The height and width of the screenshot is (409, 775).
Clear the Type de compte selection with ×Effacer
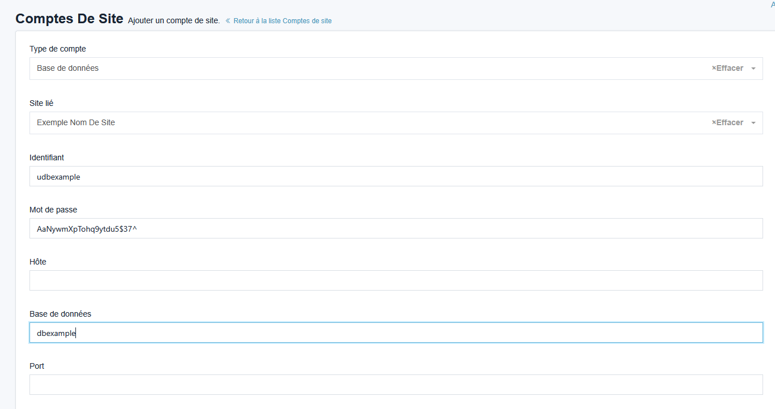click(x=727, y=68)
